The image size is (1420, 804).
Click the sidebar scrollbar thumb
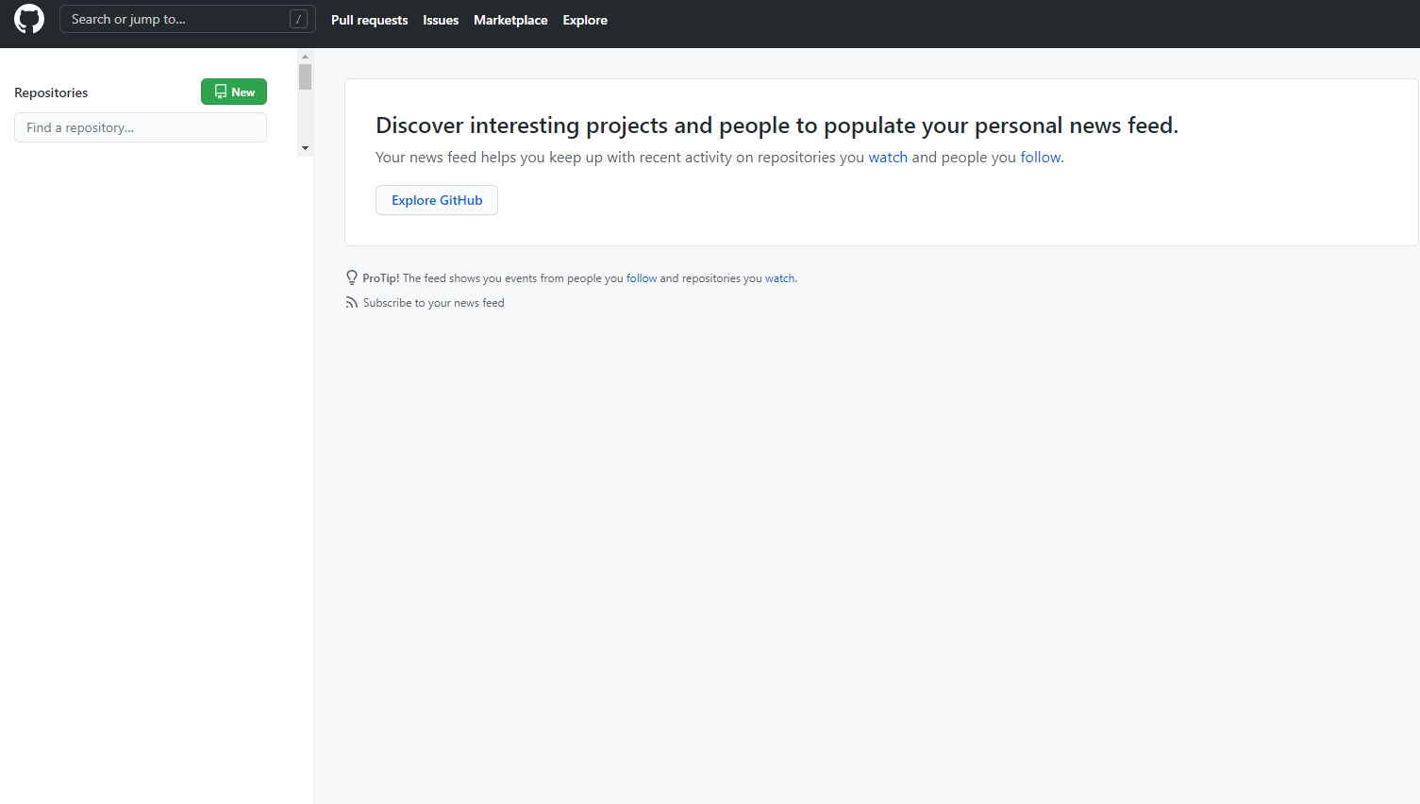[305, 76]
